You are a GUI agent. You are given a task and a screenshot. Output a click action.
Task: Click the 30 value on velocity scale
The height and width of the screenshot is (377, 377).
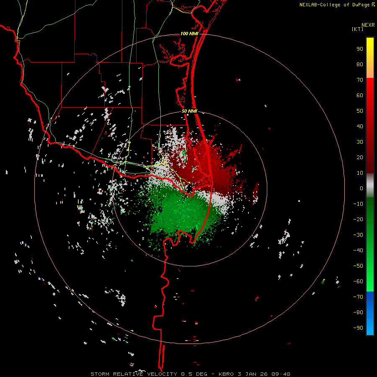pos(360,142)
